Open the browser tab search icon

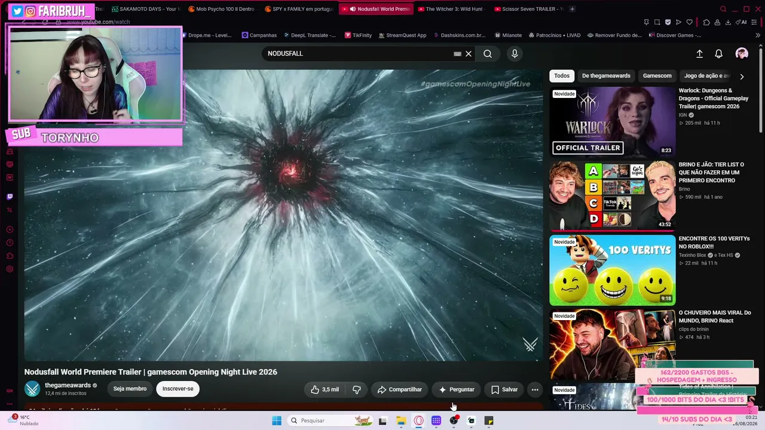click(x=723, y=9)
